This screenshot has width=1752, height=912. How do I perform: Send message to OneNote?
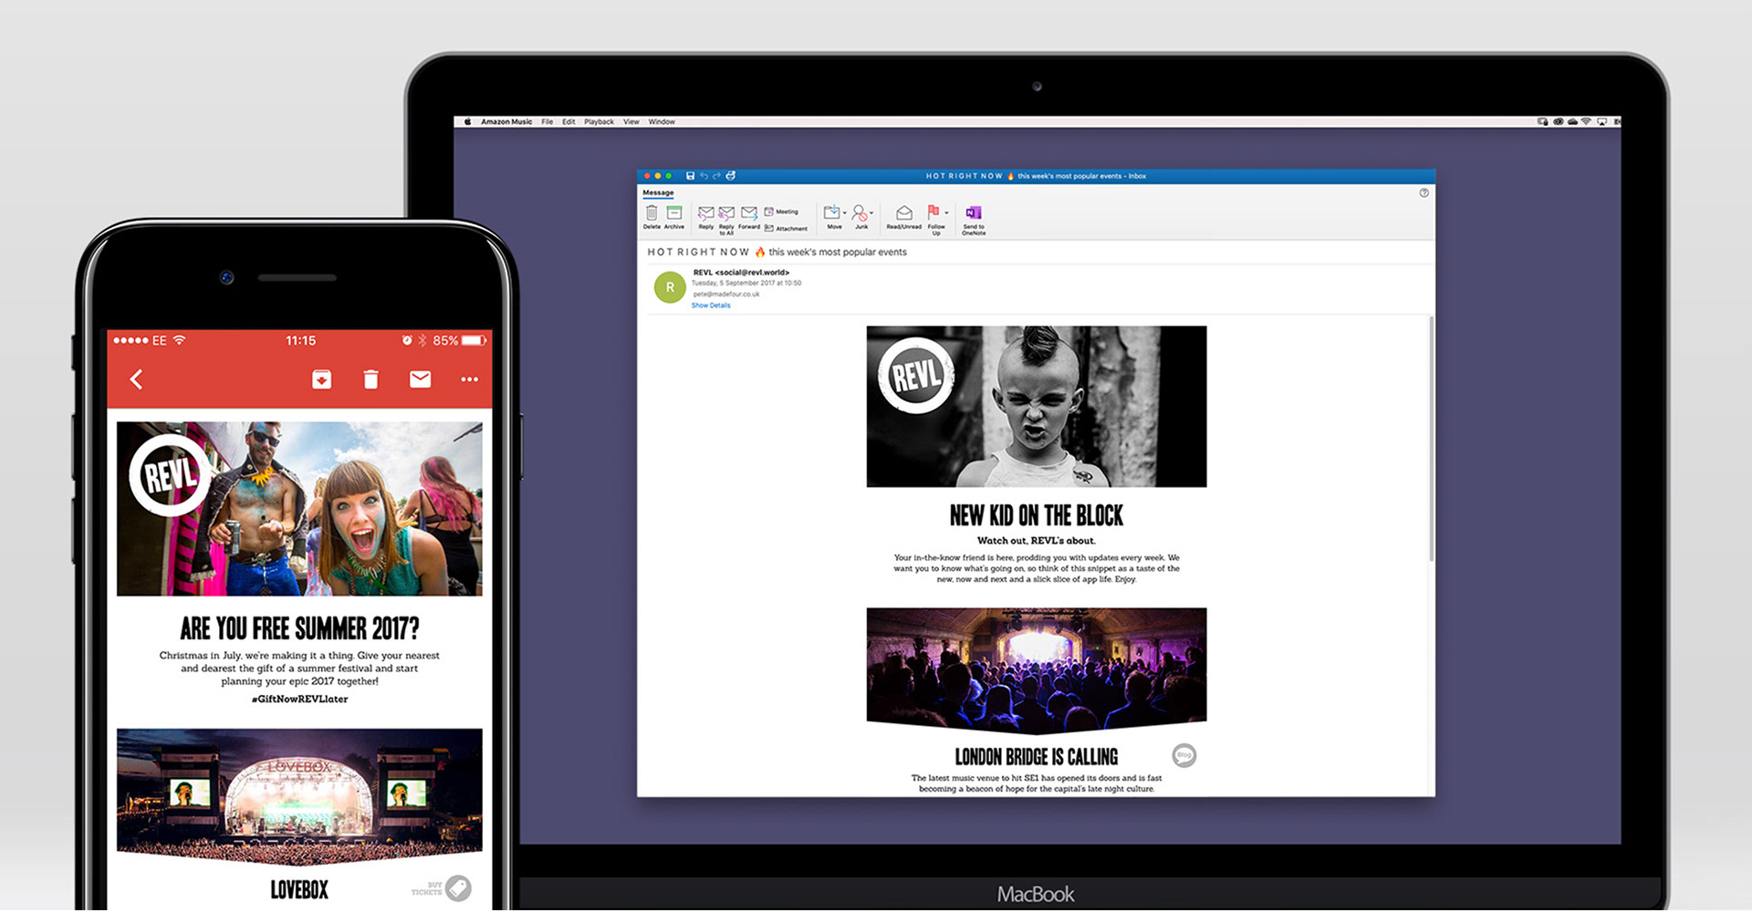pos(973,220)
